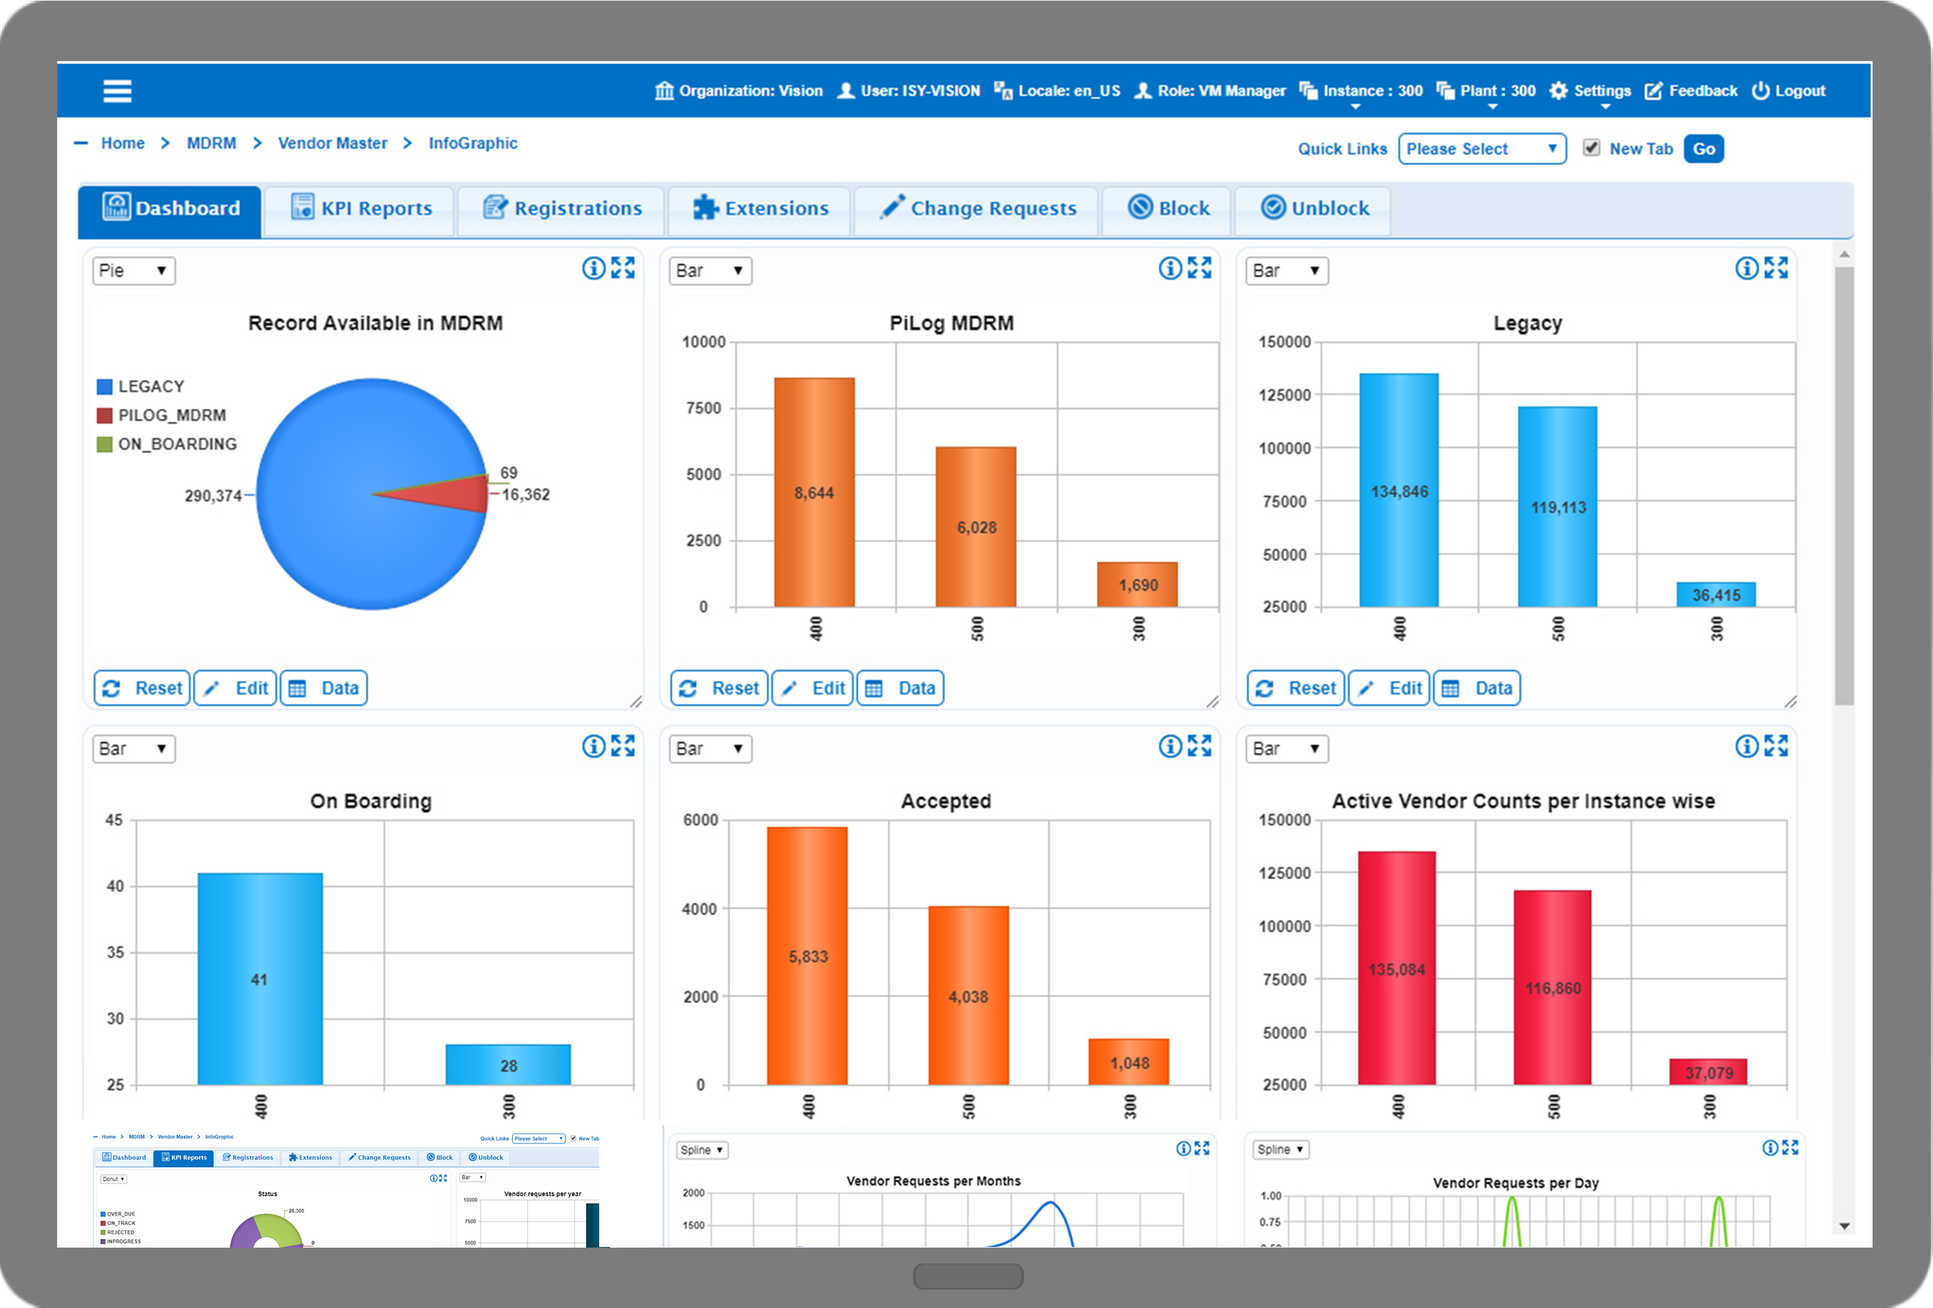Navigate to Vendor Master via breadcrumb
This screenshot has width=1933, height=1308.
(x=332, y=143)
